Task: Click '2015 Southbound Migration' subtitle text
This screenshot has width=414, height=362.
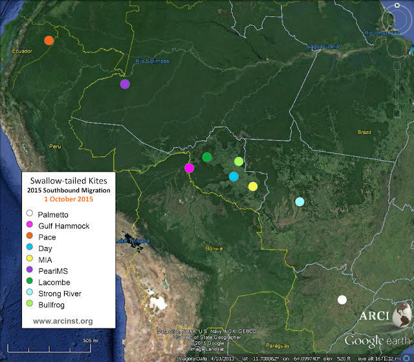Action: point(69,190)
